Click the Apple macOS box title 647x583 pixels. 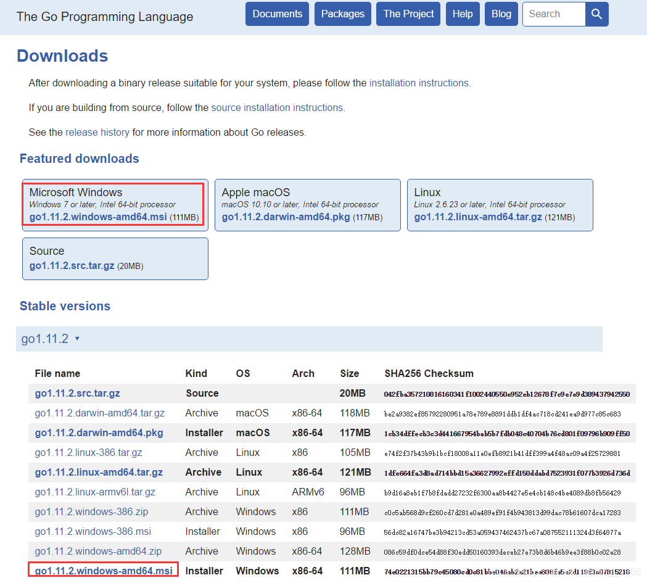[256, 192]
